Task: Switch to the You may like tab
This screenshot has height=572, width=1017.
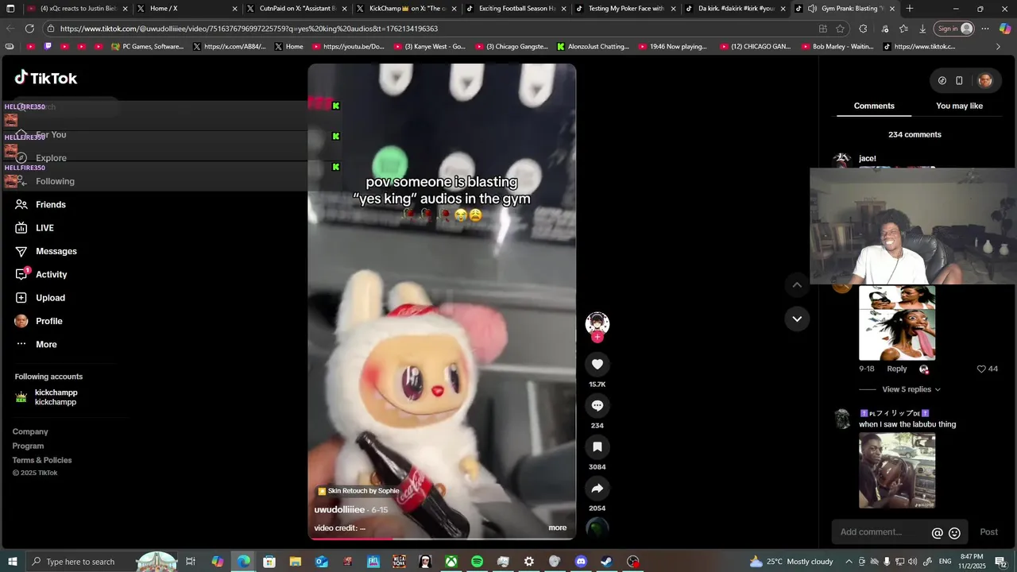Action: 959,106
